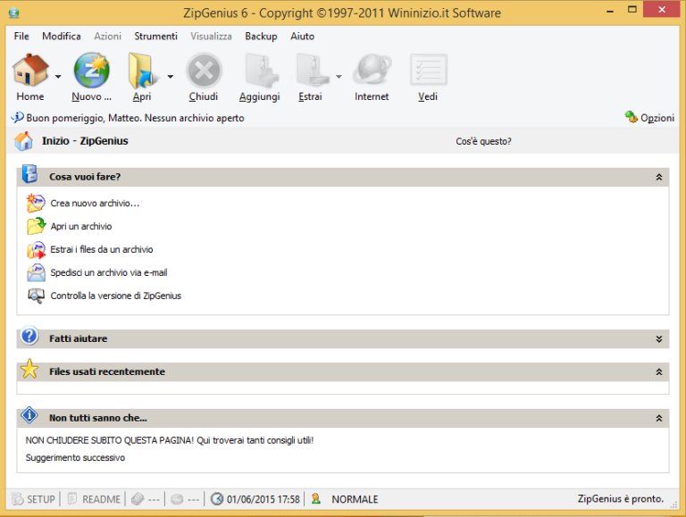Click the Chiudi toolbar icon

click(204, 71)
